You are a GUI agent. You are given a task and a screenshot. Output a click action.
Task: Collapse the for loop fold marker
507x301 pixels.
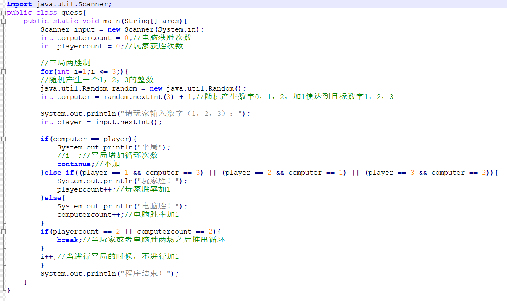(3, 72)
